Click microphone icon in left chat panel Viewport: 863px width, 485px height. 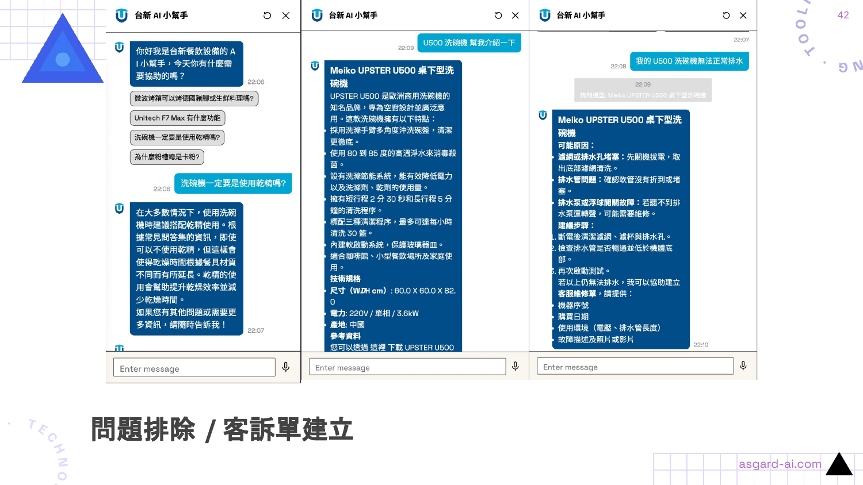286,367
